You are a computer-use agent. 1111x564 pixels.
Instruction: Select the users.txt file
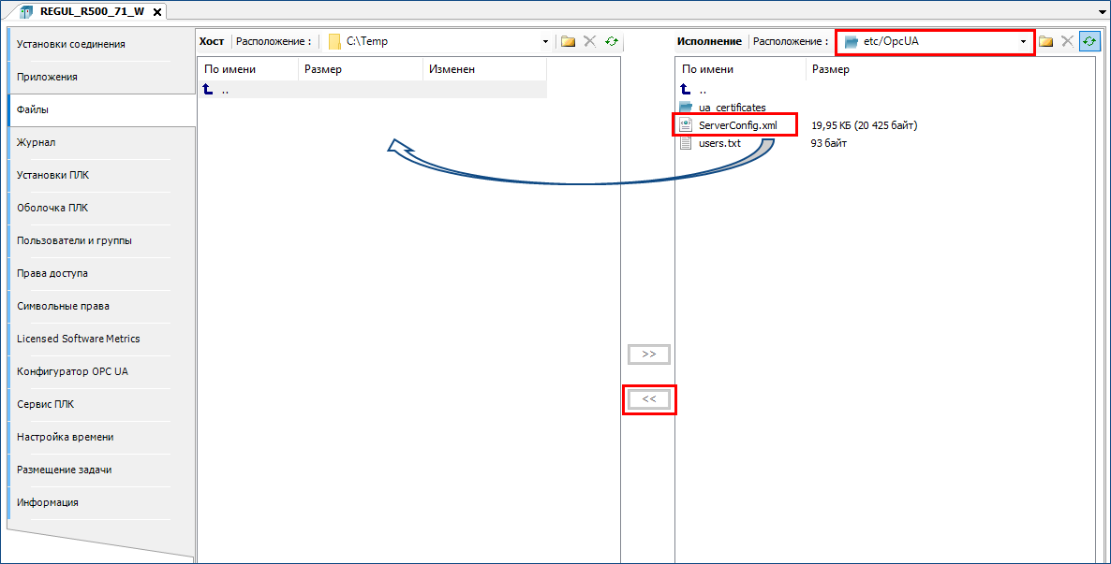point(719,143)
